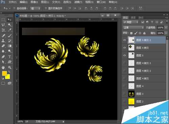Filter layers by type layers
The height and width of the screenshot is (124, 169).
tap(152, 22)
